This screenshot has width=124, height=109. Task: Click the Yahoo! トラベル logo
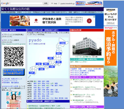click(x=111, y=28)
